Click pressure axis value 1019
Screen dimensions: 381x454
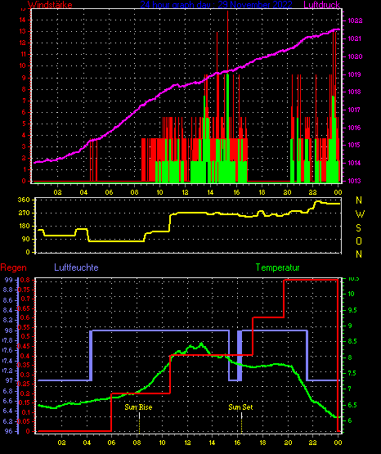[355, 74]
